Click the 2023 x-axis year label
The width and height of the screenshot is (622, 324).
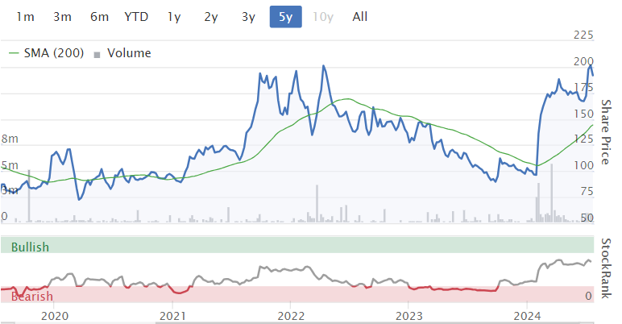[409, 316]
